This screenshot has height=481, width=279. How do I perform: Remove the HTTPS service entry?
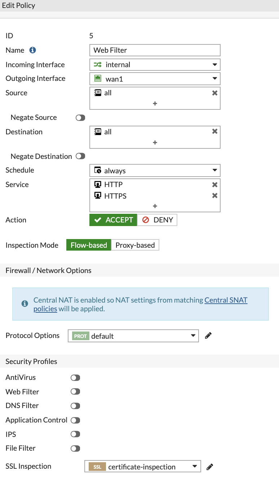pos(215,196)
